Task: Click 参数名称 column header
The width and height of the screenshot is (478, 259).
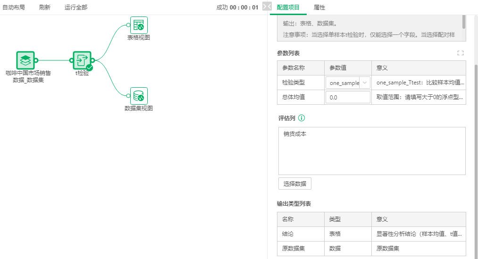Action: [x=301, y=68]
